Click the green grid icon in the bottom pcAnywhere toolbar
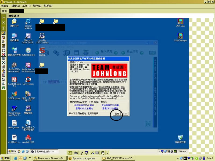 [70, 153]
